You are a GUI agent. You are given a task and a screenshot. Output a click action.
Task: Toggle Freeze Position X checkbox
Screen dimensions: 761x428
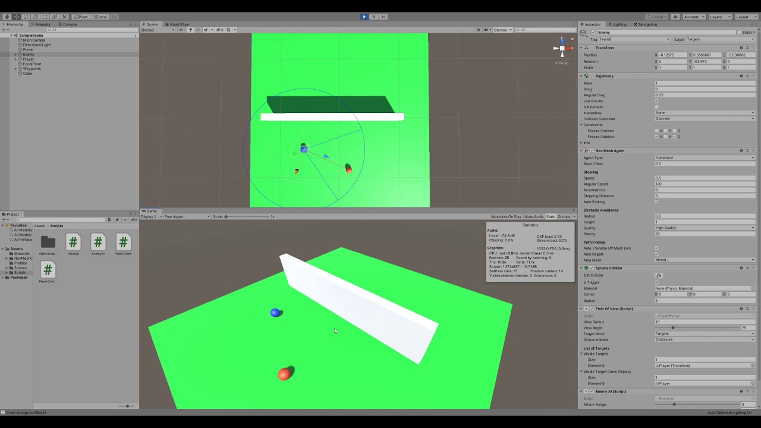(x=657, y=131)
